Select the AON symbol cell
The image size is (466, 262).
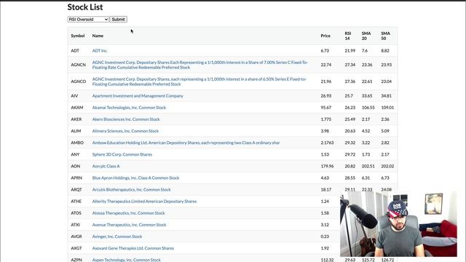[x=76, y=166]
